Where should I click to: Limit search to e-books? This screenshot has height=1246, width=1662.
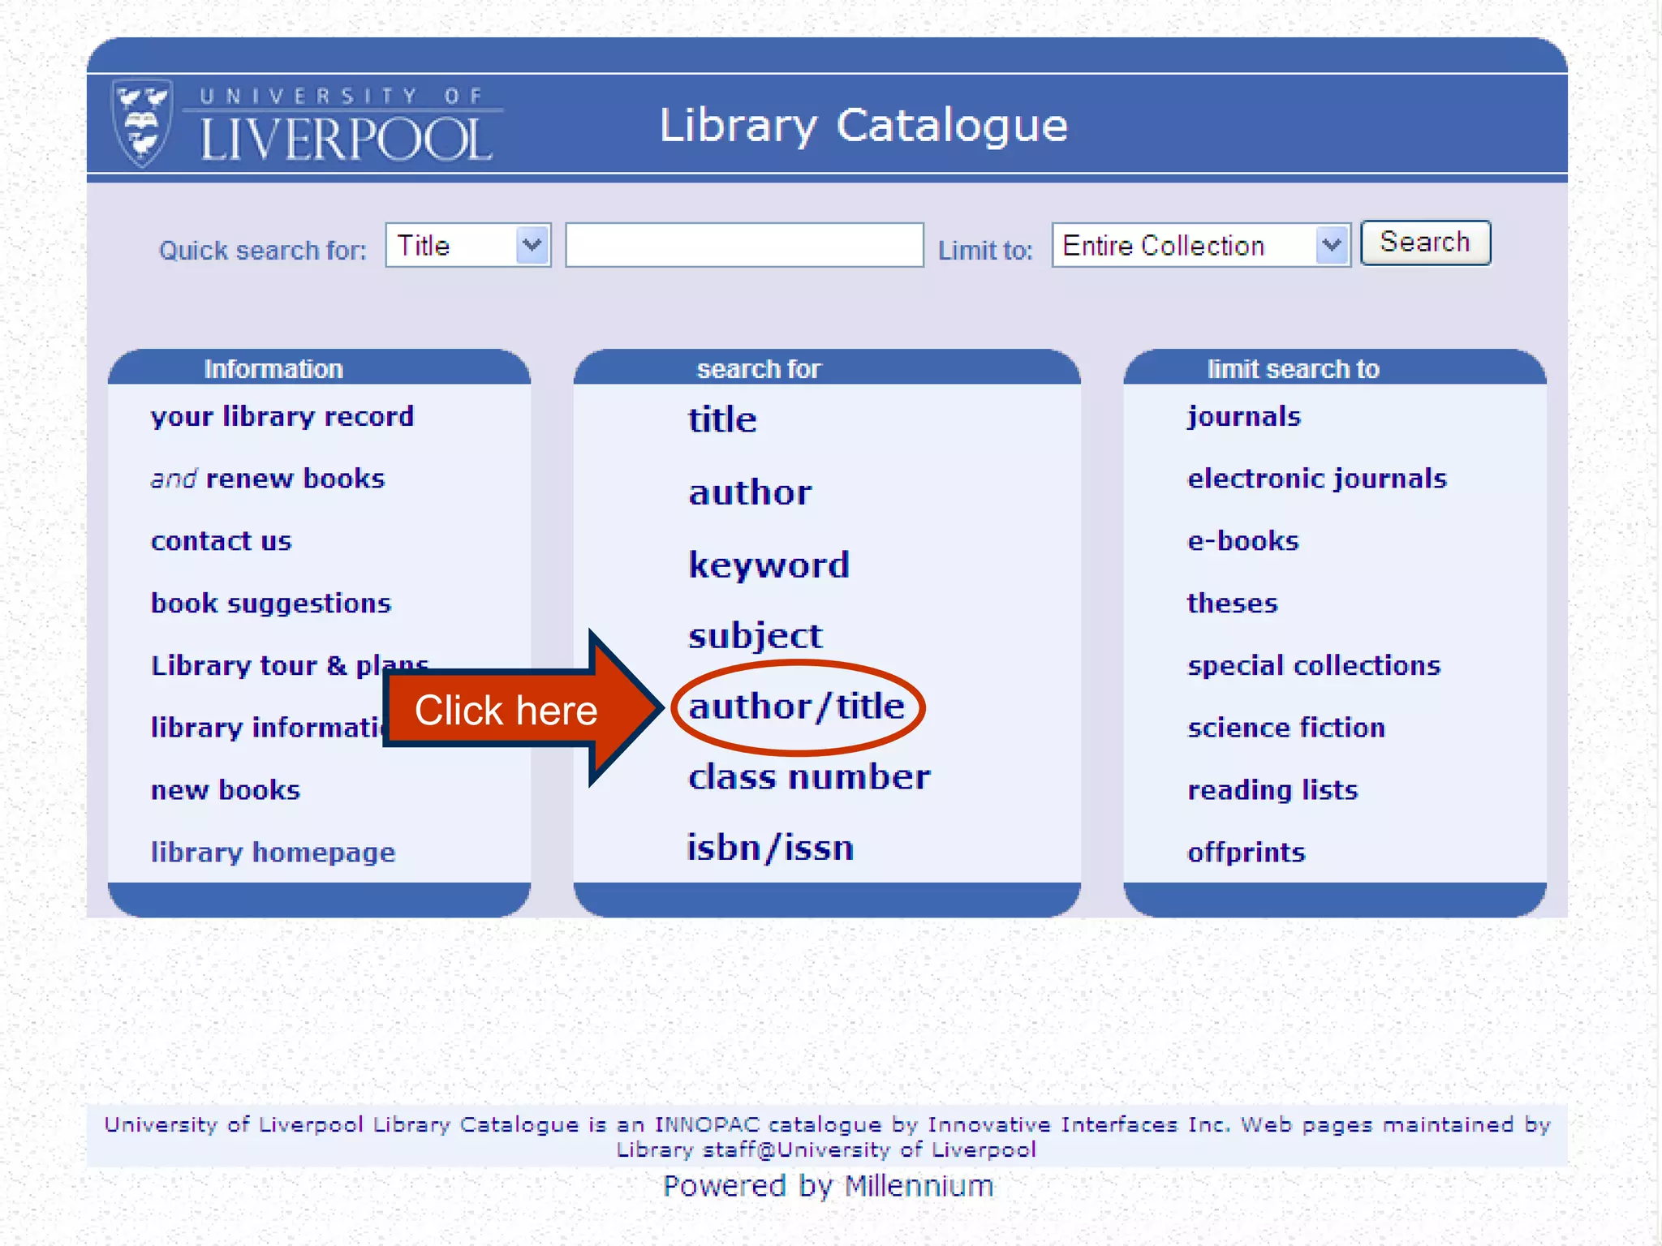tap(1242, 541)
